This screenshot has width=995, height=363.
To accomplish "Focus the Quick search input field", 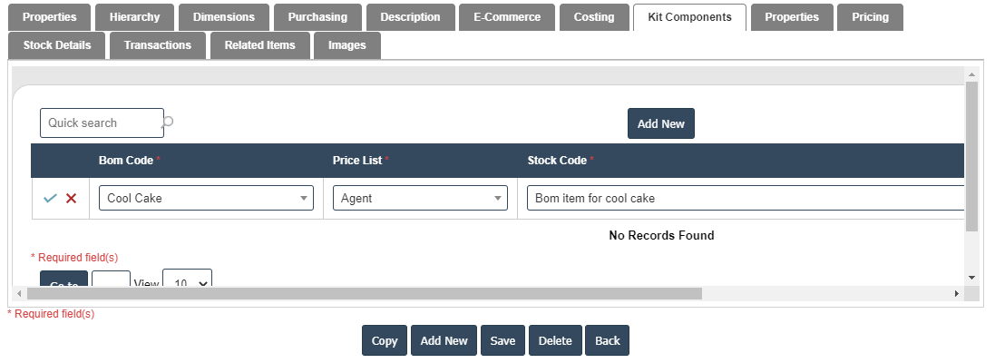I will click(x=100, y=123).
